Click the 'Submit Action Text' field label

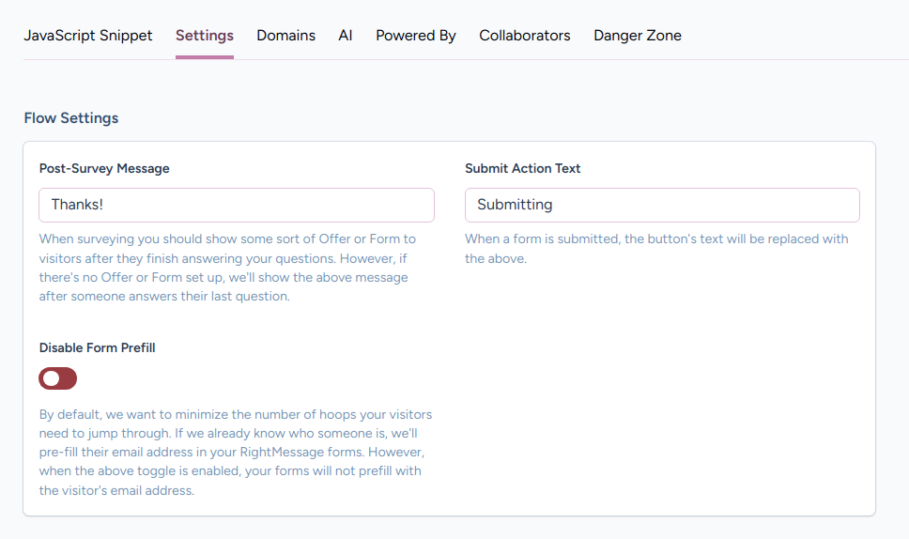point(522,169)
